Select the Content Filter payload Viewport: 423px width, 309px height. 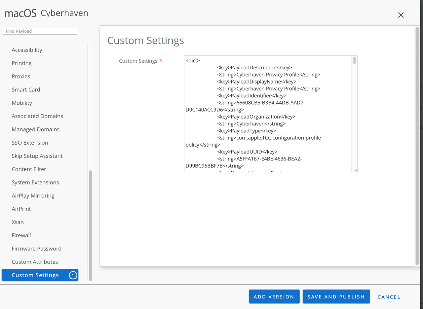[29, 169]
